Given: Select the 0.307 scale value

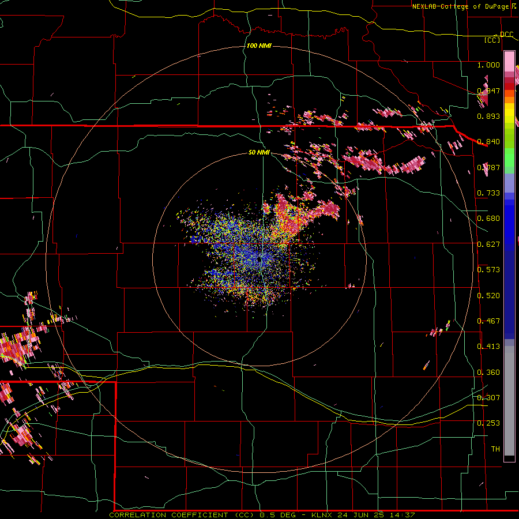Looking at the screenshot, I should point(488,398).
